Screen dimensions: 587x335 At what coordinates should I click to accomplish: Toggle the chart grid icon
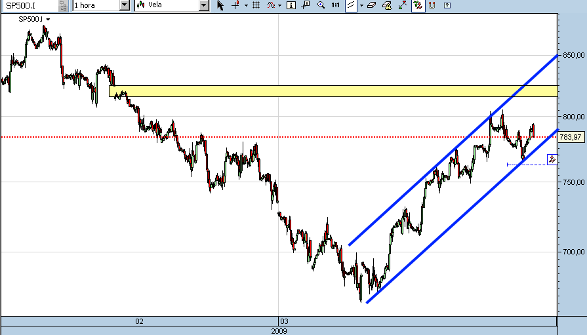coord(256,5)
